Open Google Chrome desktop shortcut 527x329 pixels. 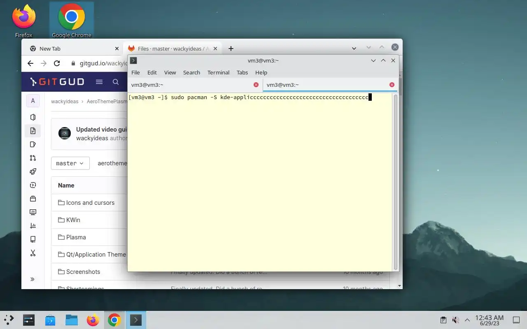click(x=72, y=21)
